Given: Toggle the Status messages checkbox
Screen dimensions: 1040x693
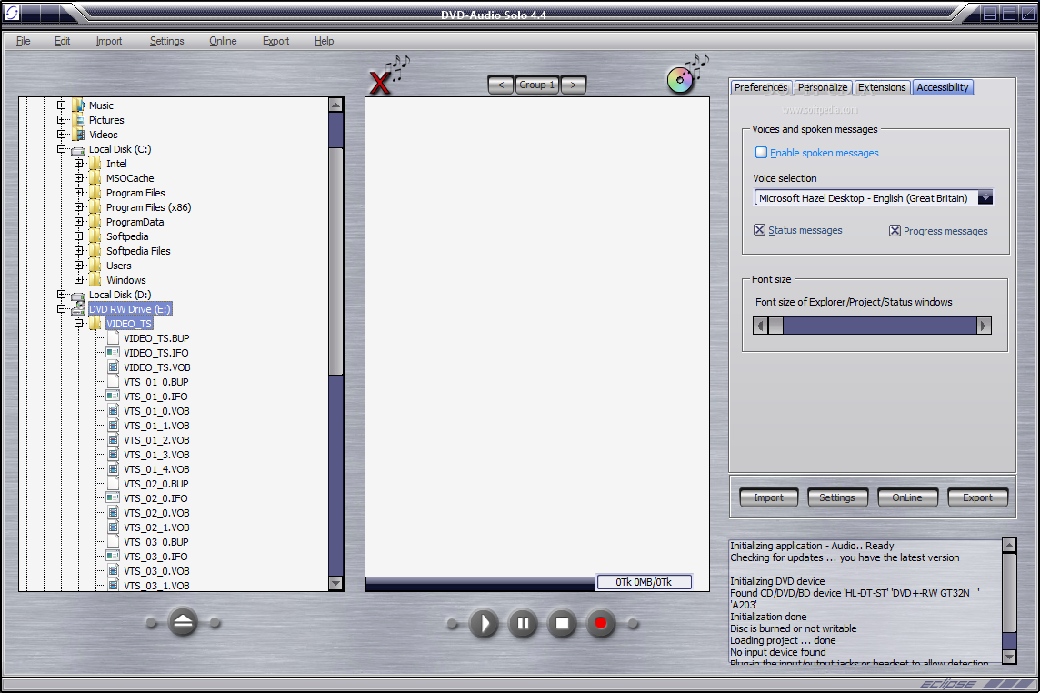Looking at the screenshot, I should coord(759,230).
